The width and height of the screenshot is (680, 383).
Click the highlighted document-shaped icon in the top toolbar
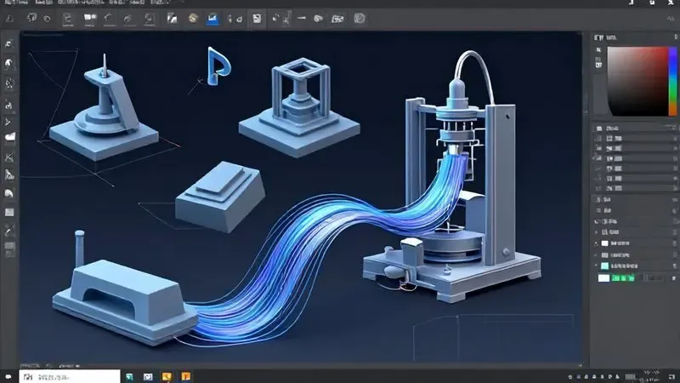click(257, 18)
